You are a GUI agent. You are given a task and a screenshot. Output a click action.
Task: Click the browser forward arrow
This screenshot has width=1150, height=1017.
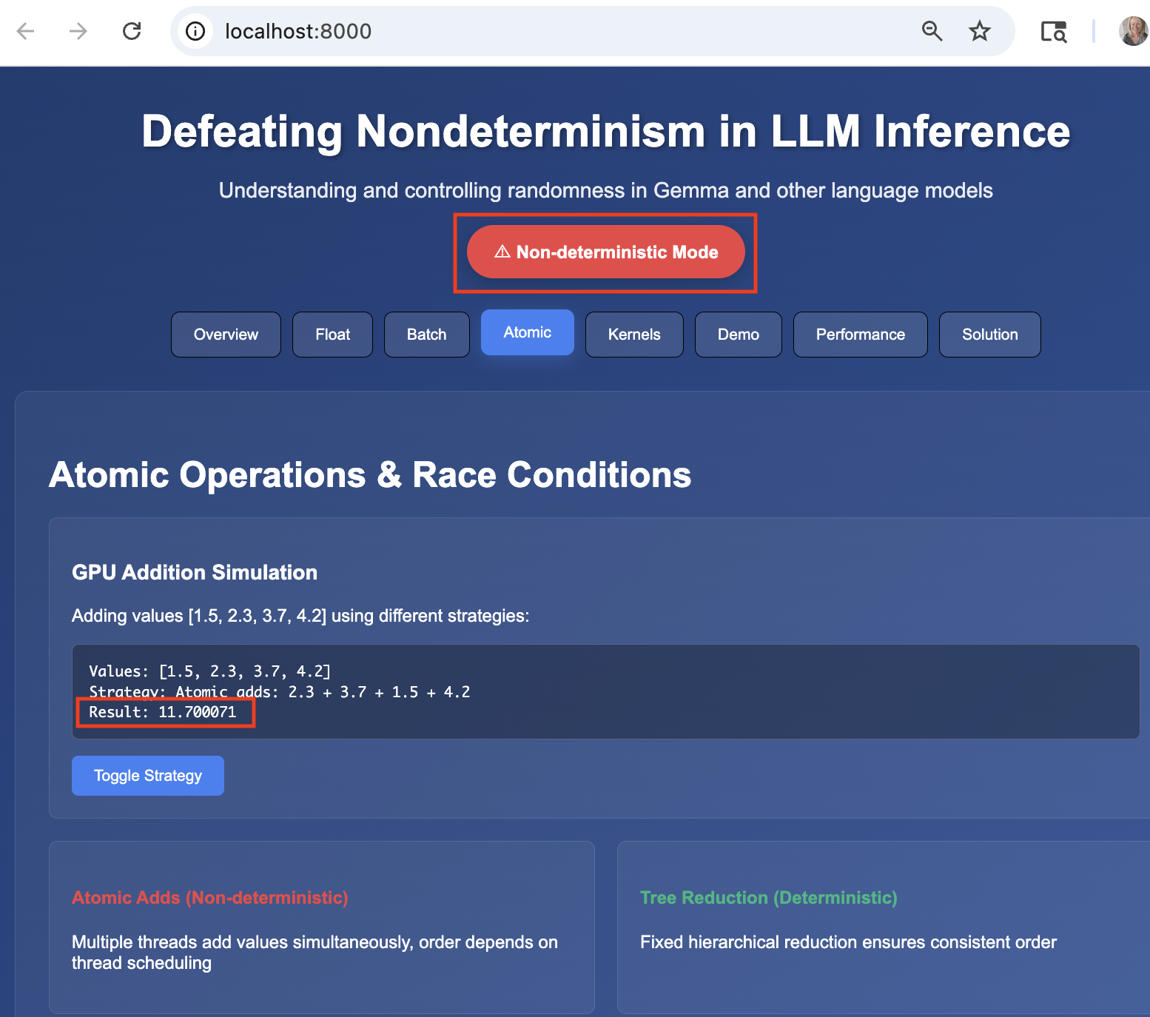pos(78,31)
